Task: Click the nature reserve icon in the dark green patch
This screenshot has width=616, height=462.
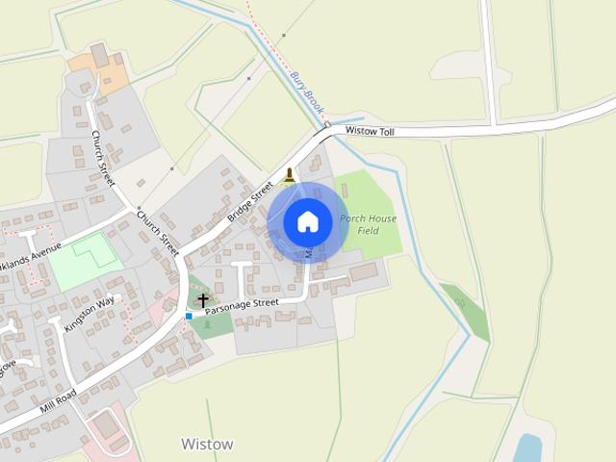Action: 460,303
